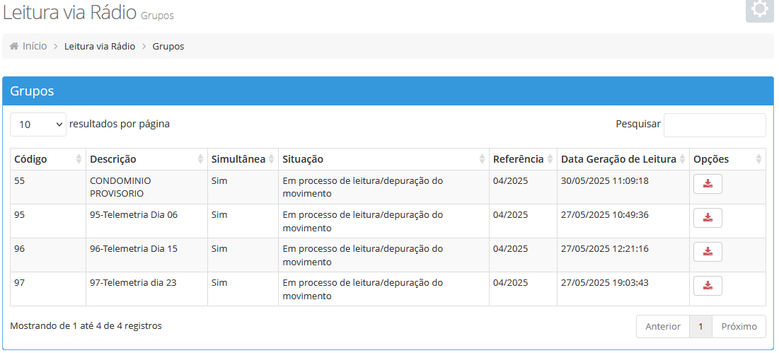Sort table by Descrição column

(146, 159)
